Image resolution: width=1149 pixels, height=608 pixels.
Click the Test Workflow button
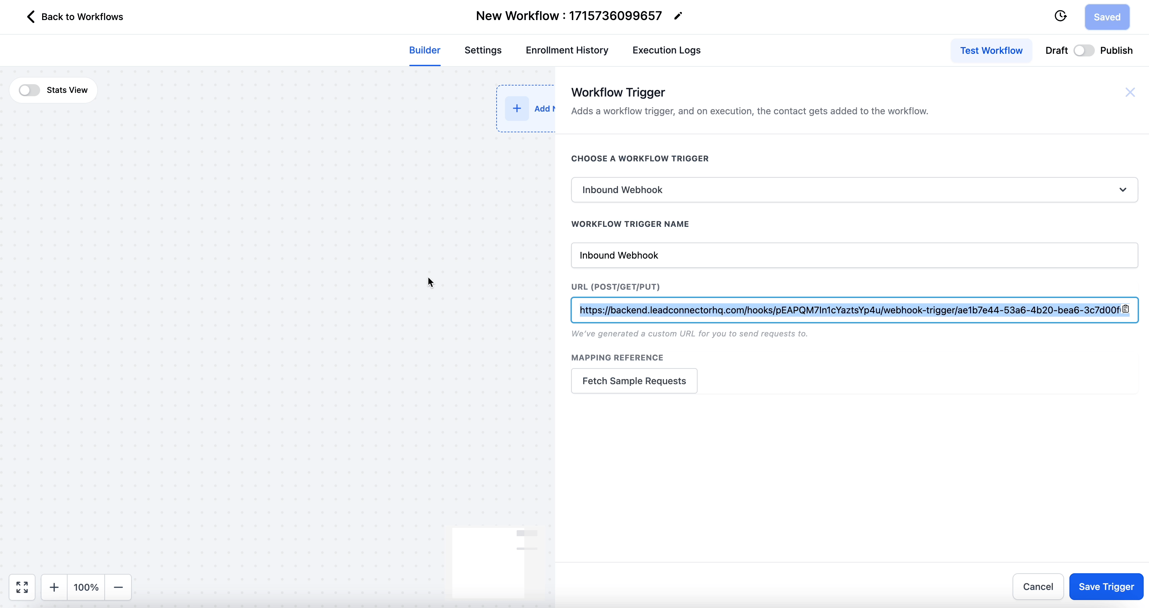[990, 50]
